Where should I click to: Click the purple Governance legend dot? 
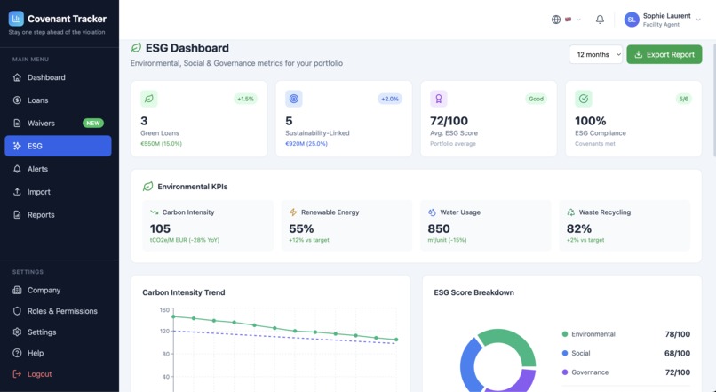(x=565, y=372)
